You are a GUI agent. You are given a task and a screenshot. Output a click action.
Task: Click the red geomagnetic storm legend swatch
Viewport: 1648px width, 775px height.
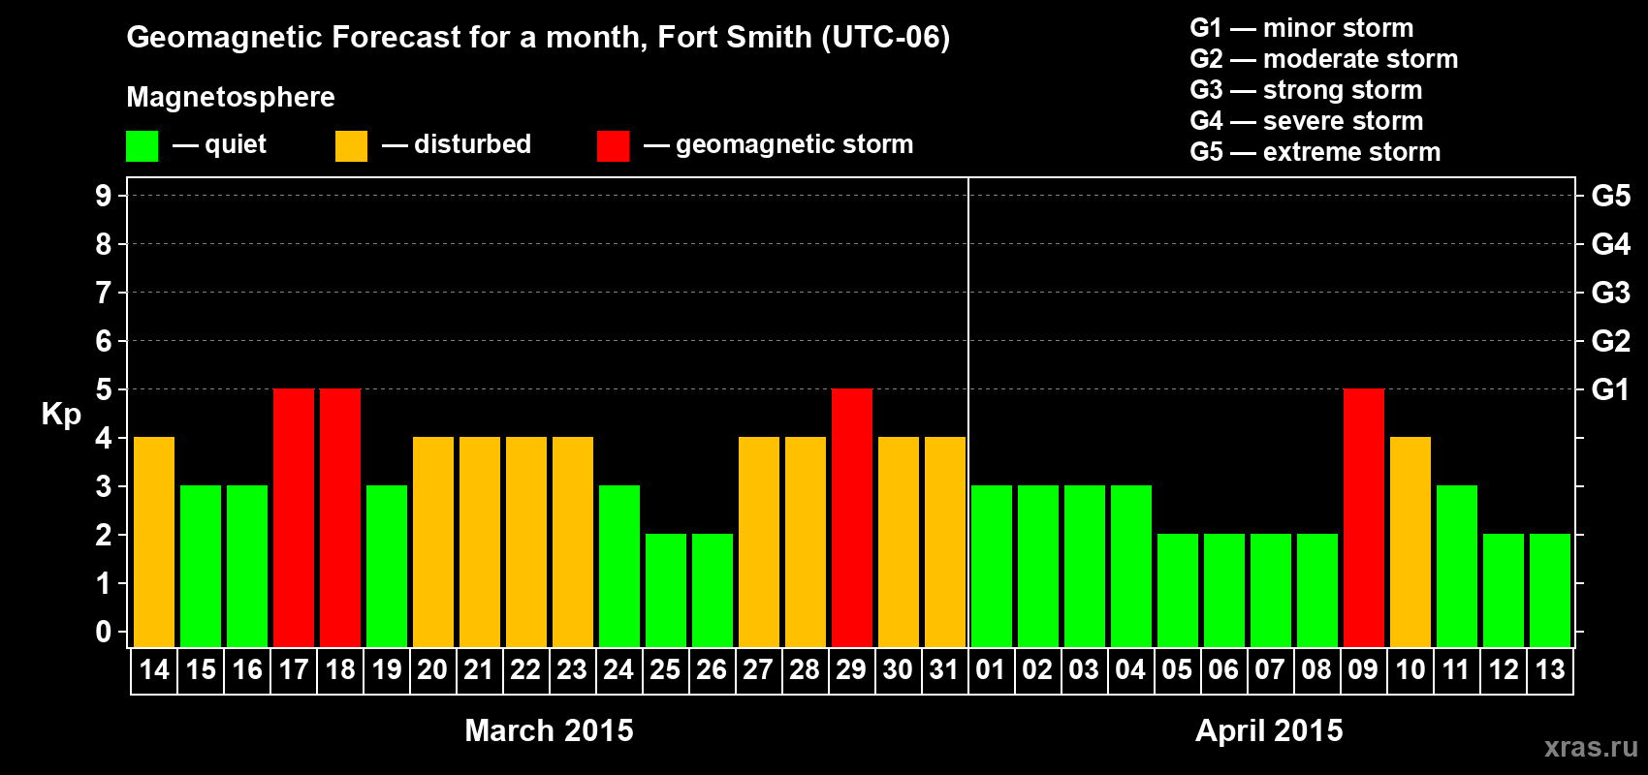pyautogui.click(x=613, y=146)
